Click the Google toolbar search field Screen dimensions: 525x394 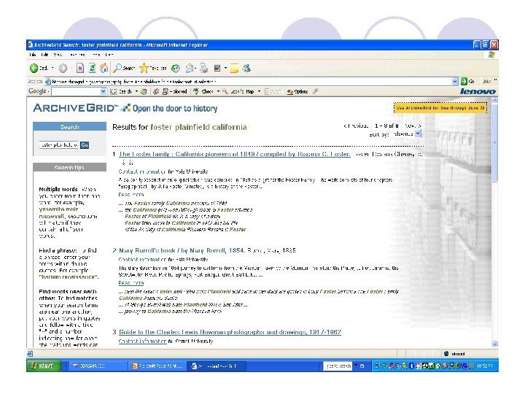coord(76,91)
